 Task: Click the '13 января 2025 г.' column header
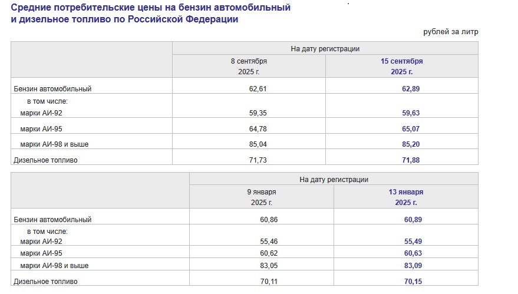pyautogui.click(x=406, y=197)
